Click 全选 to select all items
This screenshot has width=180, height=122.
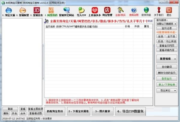(x=160, y=36)
